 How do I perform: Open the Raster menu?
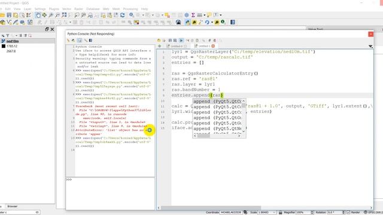point(78,9)
